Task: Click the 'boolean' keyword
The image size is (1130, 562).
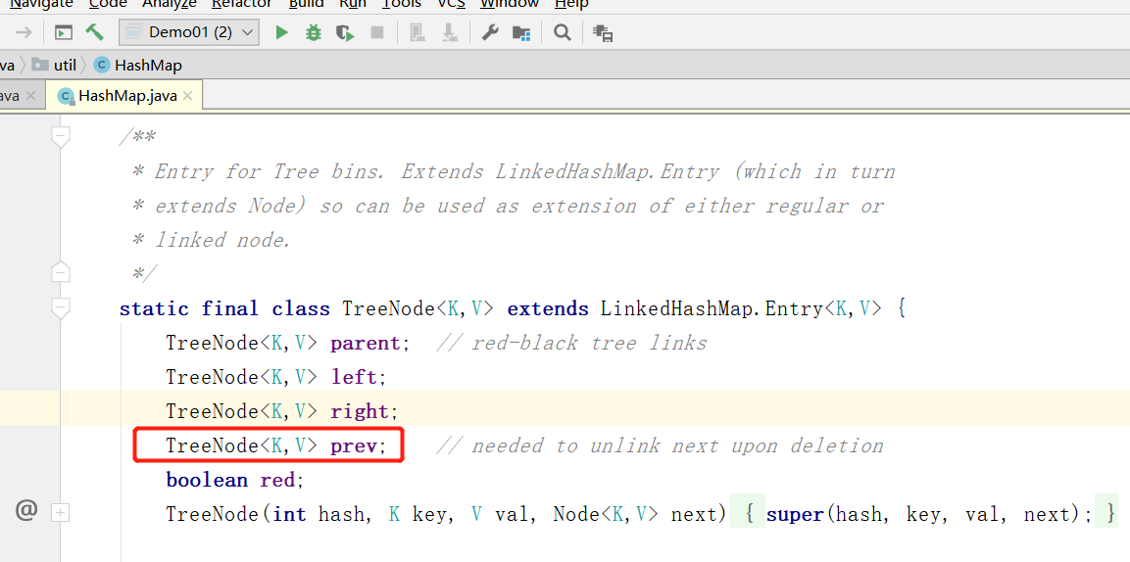Action: coord(207,480)
